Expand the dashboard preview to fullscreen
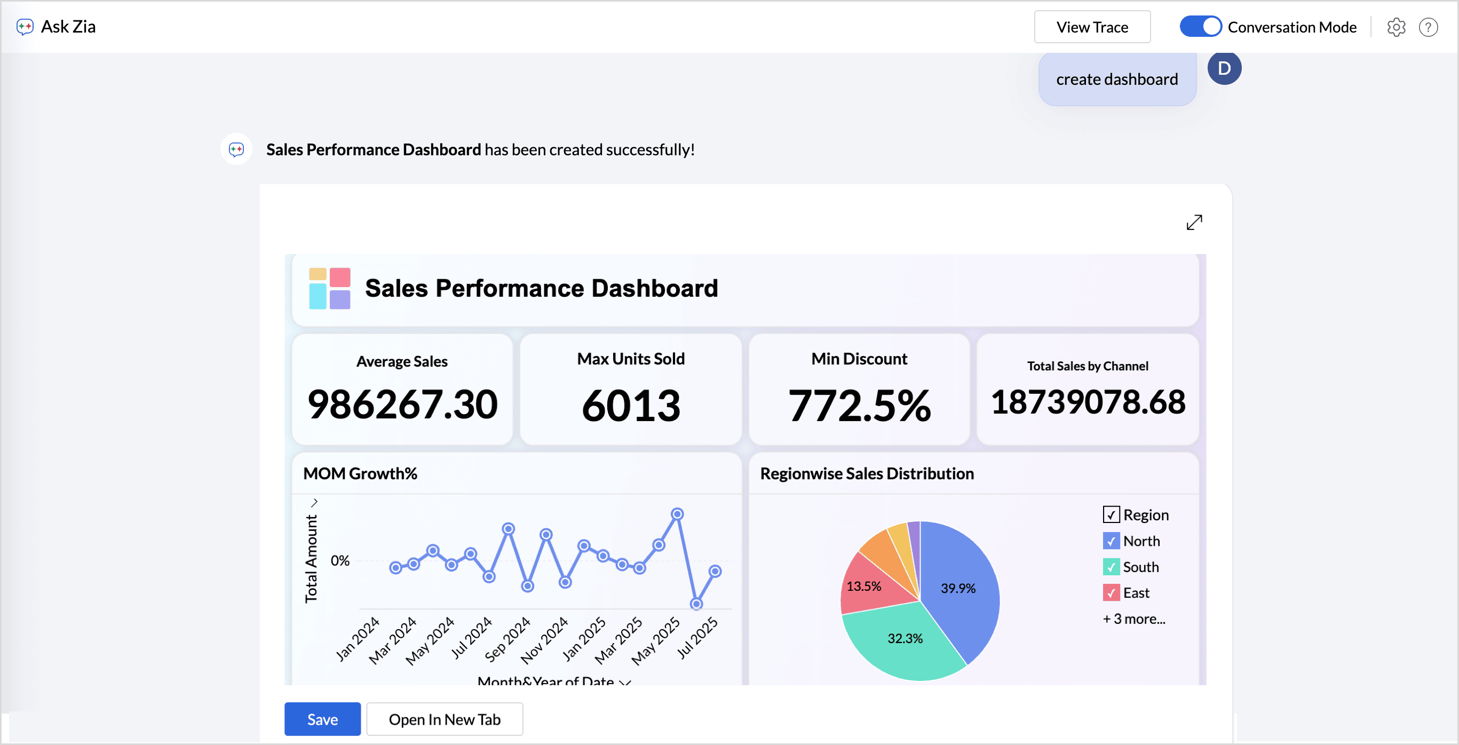Screen dimensions: 1459x745 click(1194, 222)
